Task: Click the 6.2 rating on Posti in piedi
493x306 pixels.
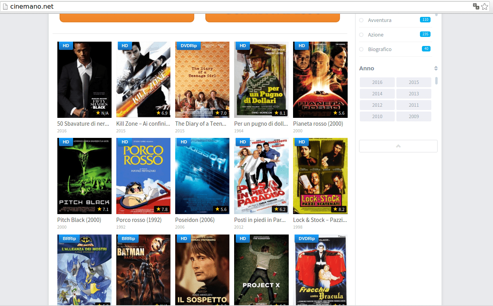Action: coord(280,209)
